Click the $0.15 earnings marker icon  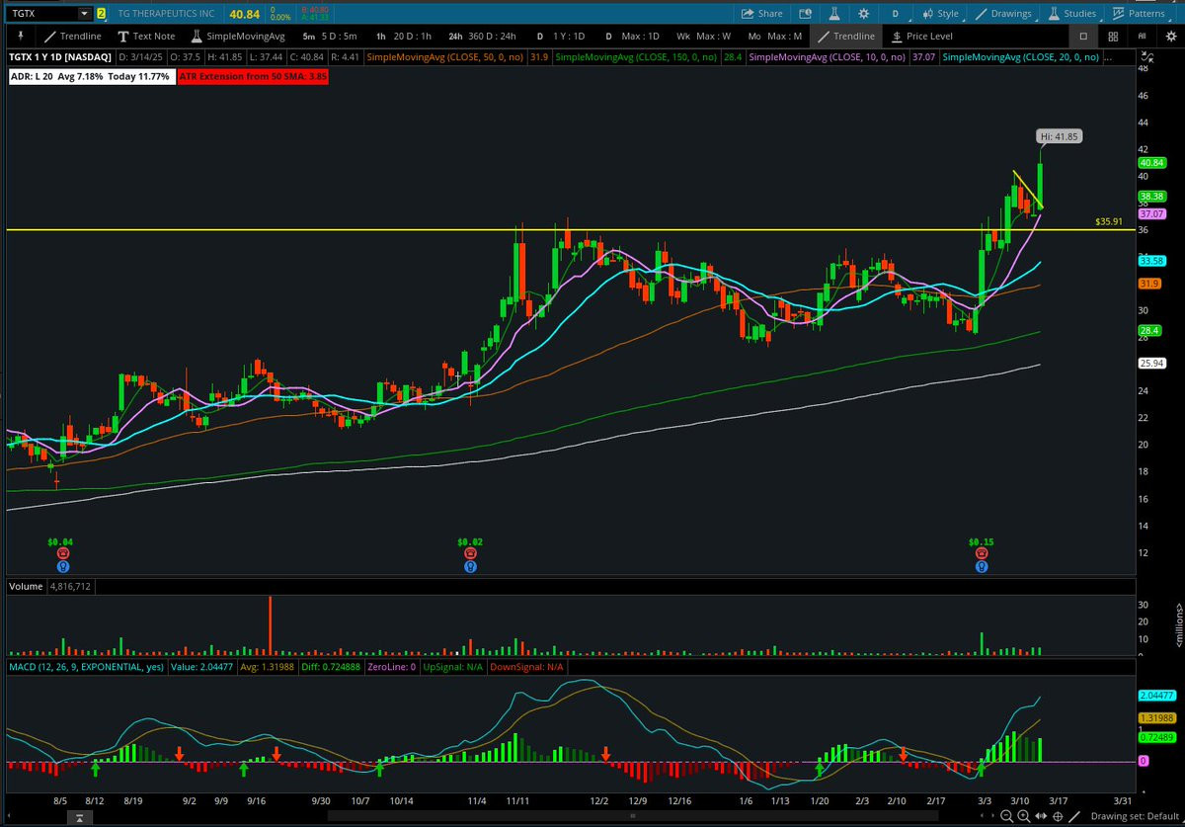(x=981, y=554)
